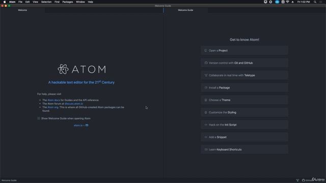326x183 pixels.
Task: Click the repo icon on Open a Project
Action: pos(206,50)
